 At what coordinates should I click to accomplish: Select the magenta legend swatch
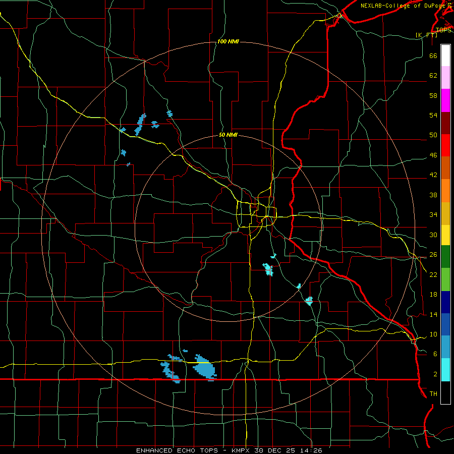[445, 100]
